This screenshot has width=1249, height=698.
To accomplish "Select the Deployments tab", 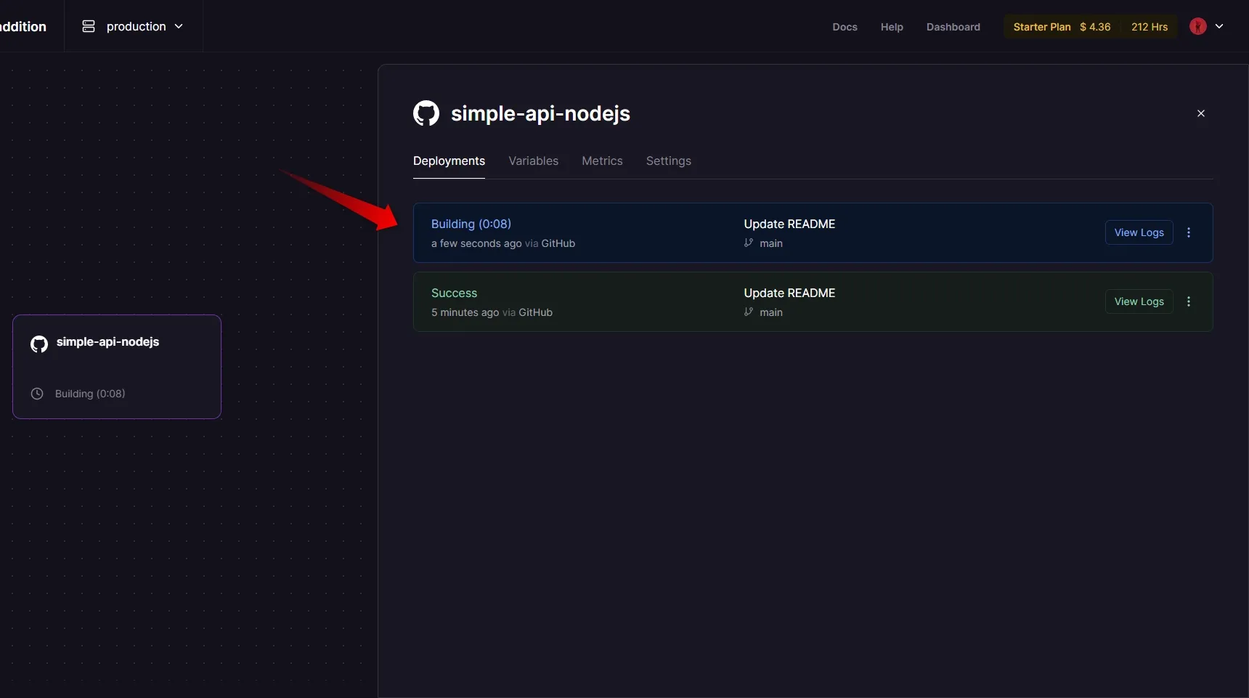I will (x=449, y=161).
